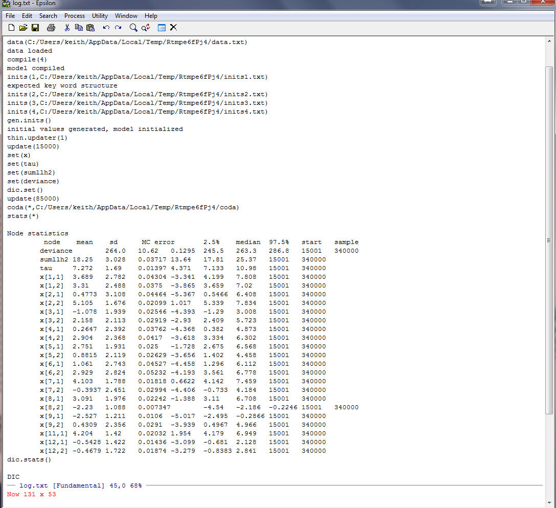Open the File menu
Image resolution: width=556 pixels, height=508 pixels.
click(10, 16)
